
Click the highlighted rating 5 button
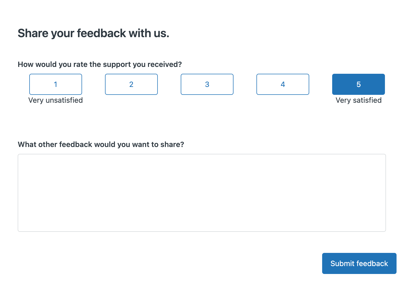click(359, 84)
